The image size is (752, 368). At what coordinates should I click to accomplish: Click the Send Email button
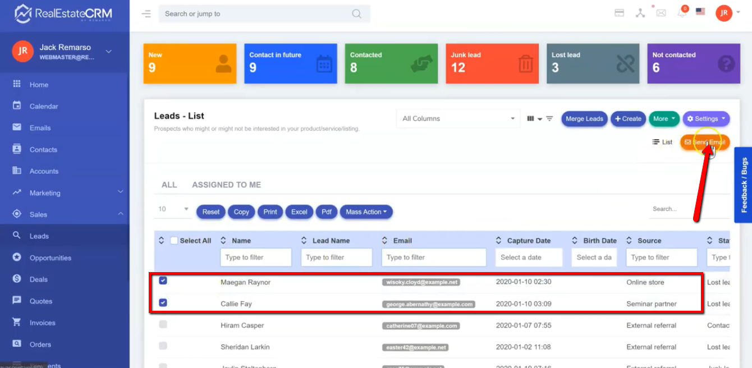click(x=705, y=142)
